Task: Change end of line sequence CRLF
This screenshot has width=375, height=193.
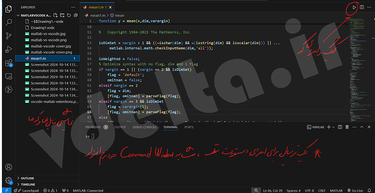Action: click(322, 190)
